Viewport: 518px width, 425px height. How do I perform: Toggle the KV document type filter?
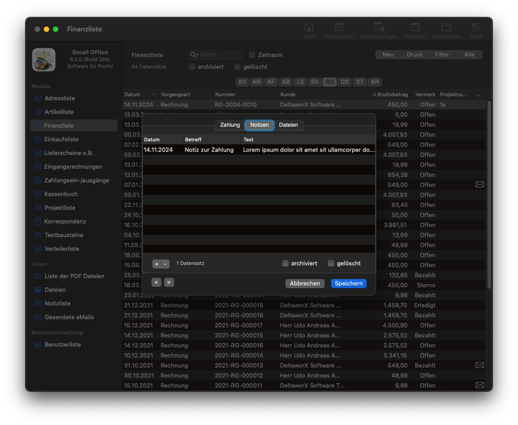[x=242, y=82]
